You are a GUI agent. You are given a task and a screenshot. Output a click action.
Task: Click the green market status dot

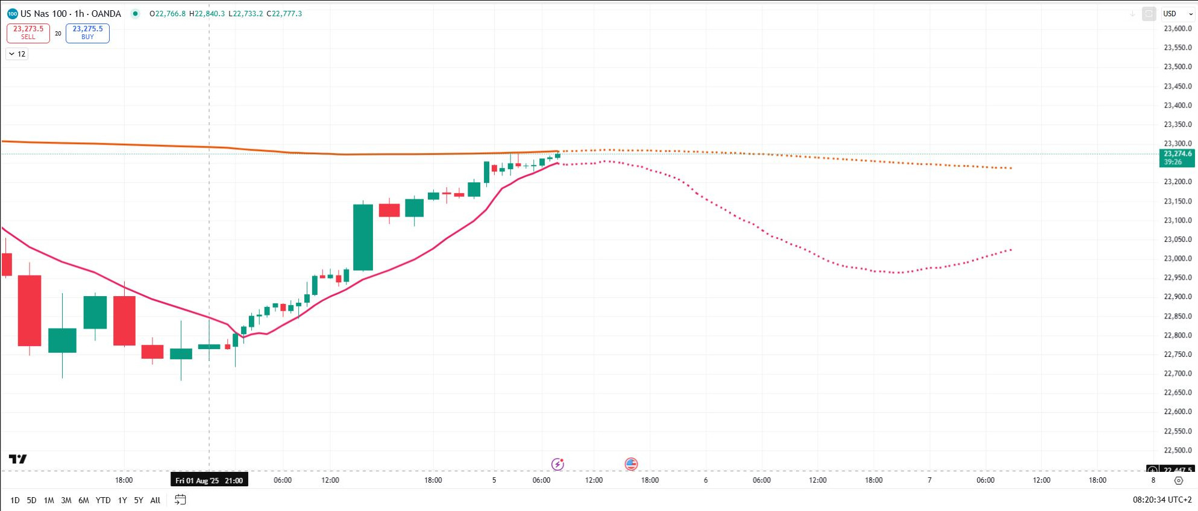click(x=135, y=14)
